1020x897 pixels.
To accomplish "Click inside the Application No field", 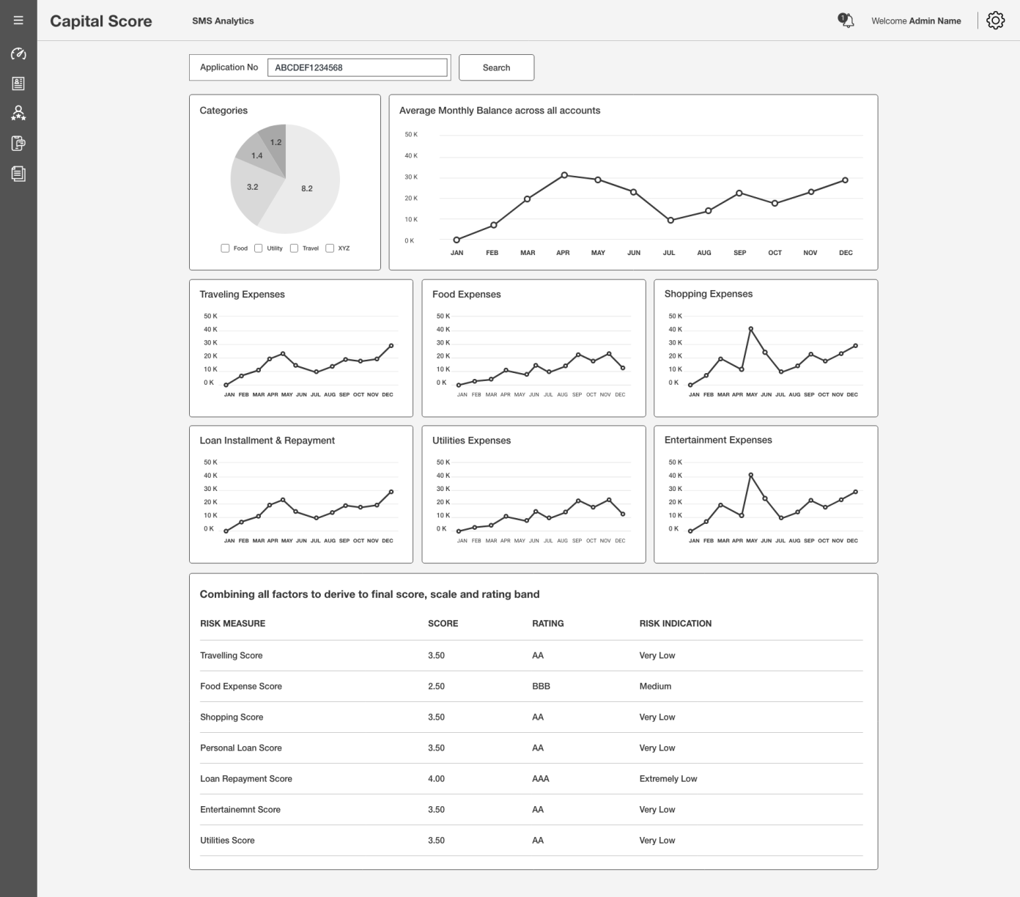I will point(357,67).
